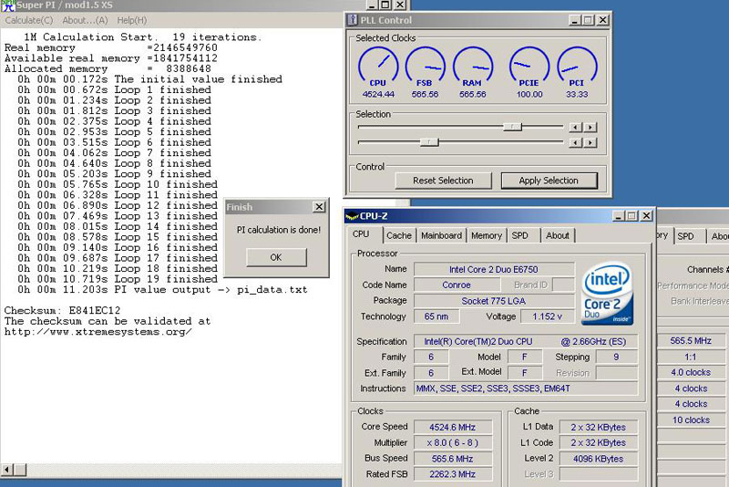
Task: Click the upper slider thumb in Selection
Action: pos(512,127)
